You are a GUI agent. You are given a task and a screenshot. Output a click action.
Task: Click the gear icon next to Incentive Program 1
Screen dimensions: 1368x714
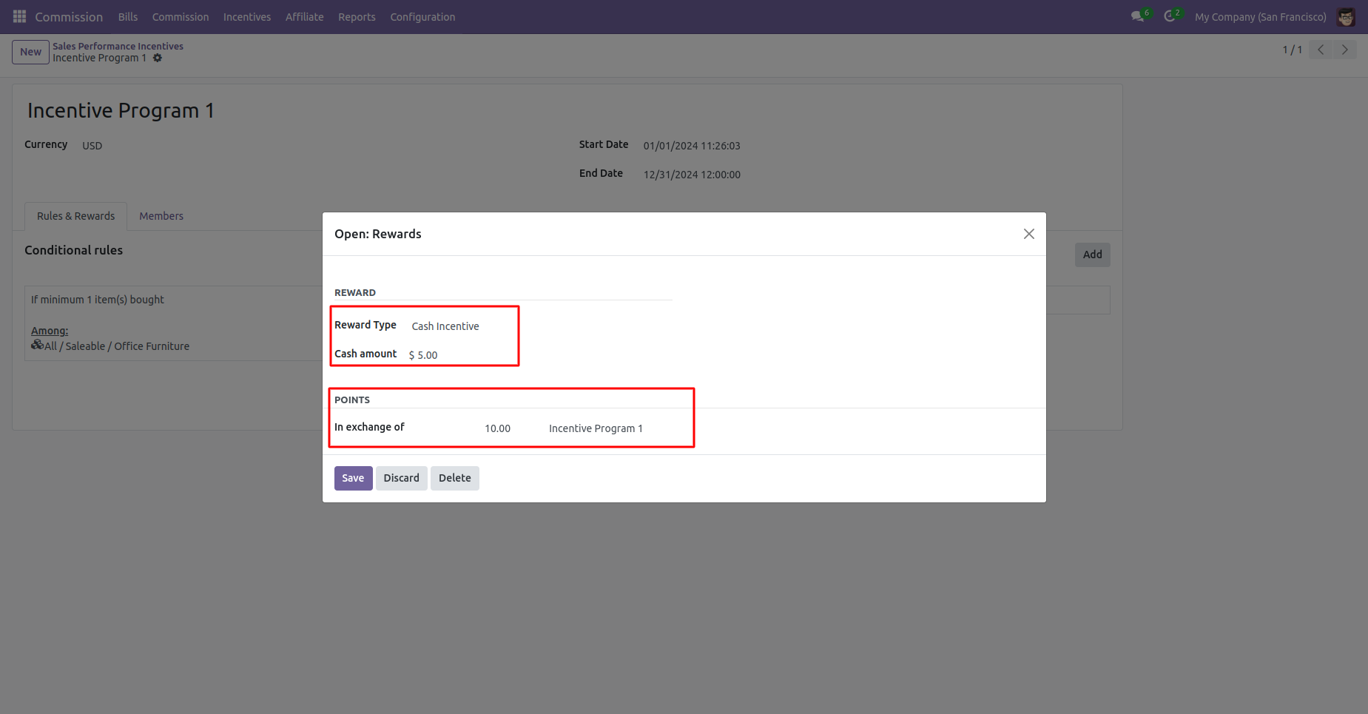click(158, 58)
